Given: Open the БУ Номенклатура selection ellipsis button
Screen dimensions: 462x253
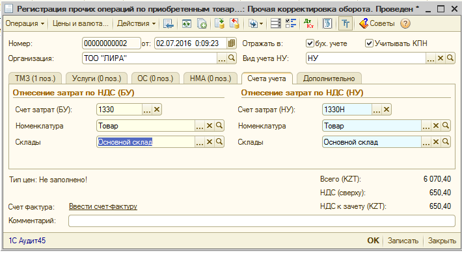Looking at the screenshot, I should click(200, 126).
